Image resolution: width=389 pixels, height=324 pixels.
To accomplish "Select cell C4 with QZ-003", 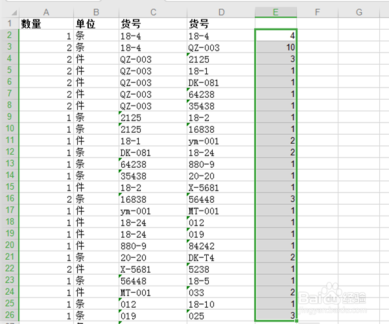I will [x=153, y=59].
